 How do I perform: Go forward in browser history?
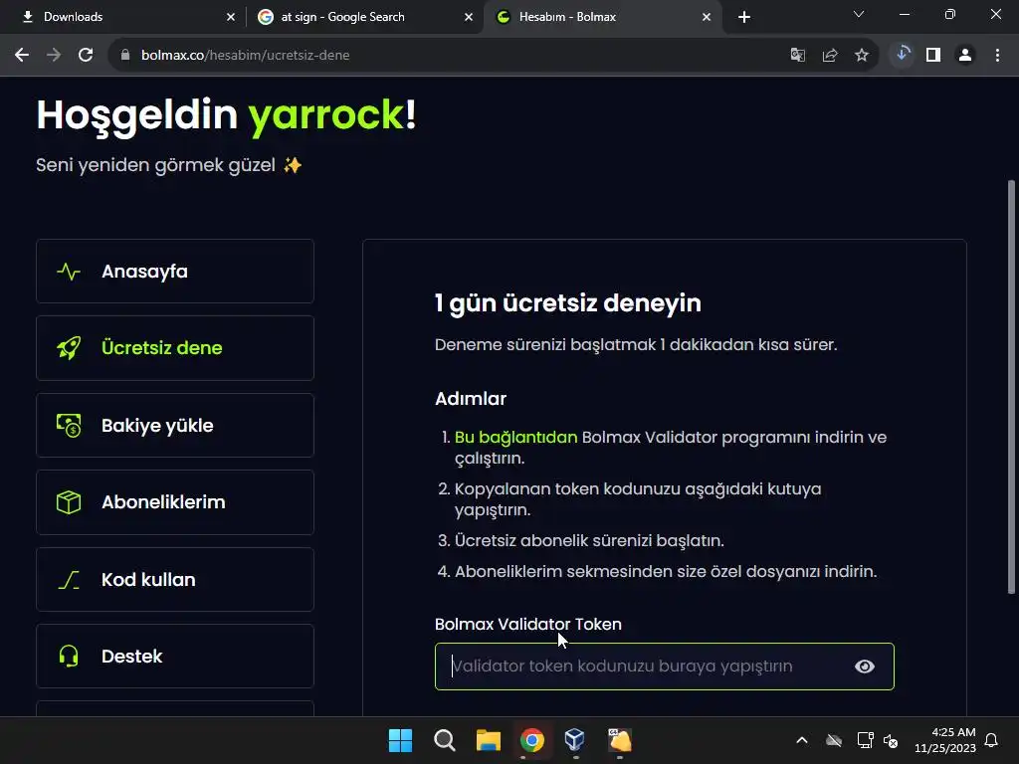54,56
